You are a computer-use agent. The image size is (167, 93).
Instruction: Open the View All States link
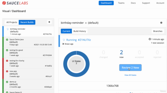coord(130,75)
